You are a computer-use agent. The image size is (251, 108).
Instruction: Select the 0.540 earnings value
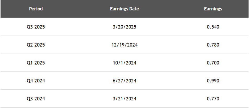(x=213, y=27)
